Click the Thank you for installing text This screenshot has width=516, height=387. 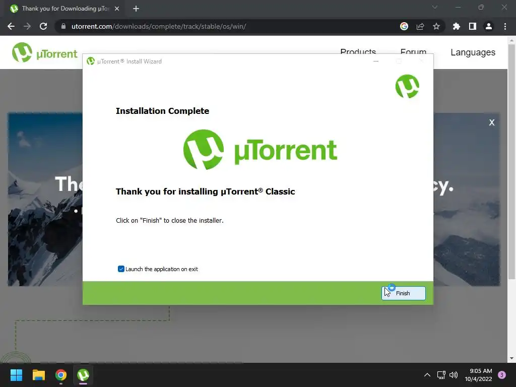[206, 191]
